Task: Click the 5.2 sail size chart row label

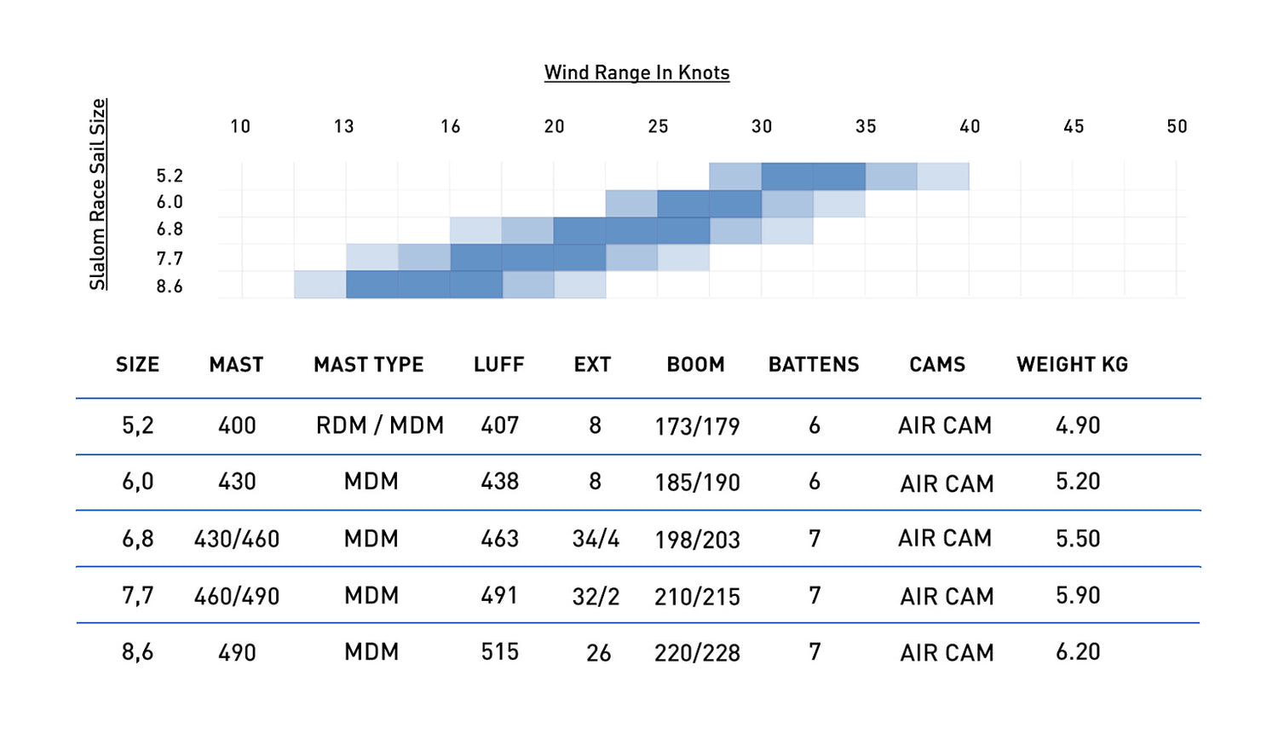Action: click(x=170, y=176)
